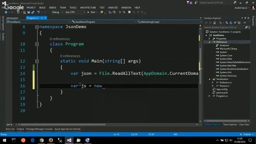Screen dimensions: 256x144
Task: Click the Home icon in Solution Explorer
Action: 214,23
